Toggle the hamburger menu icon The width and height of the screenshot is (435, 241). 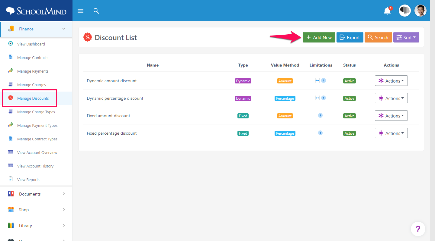pos(80,11)
